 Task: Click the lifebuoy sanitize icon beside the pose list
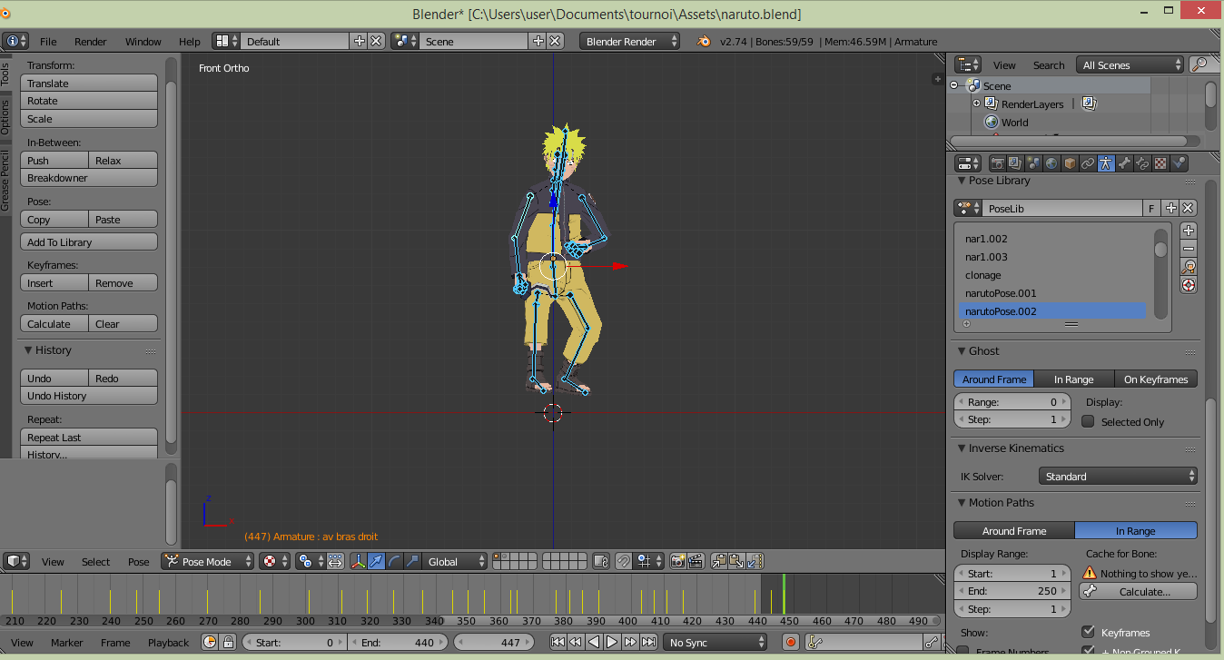[1188, 285]
